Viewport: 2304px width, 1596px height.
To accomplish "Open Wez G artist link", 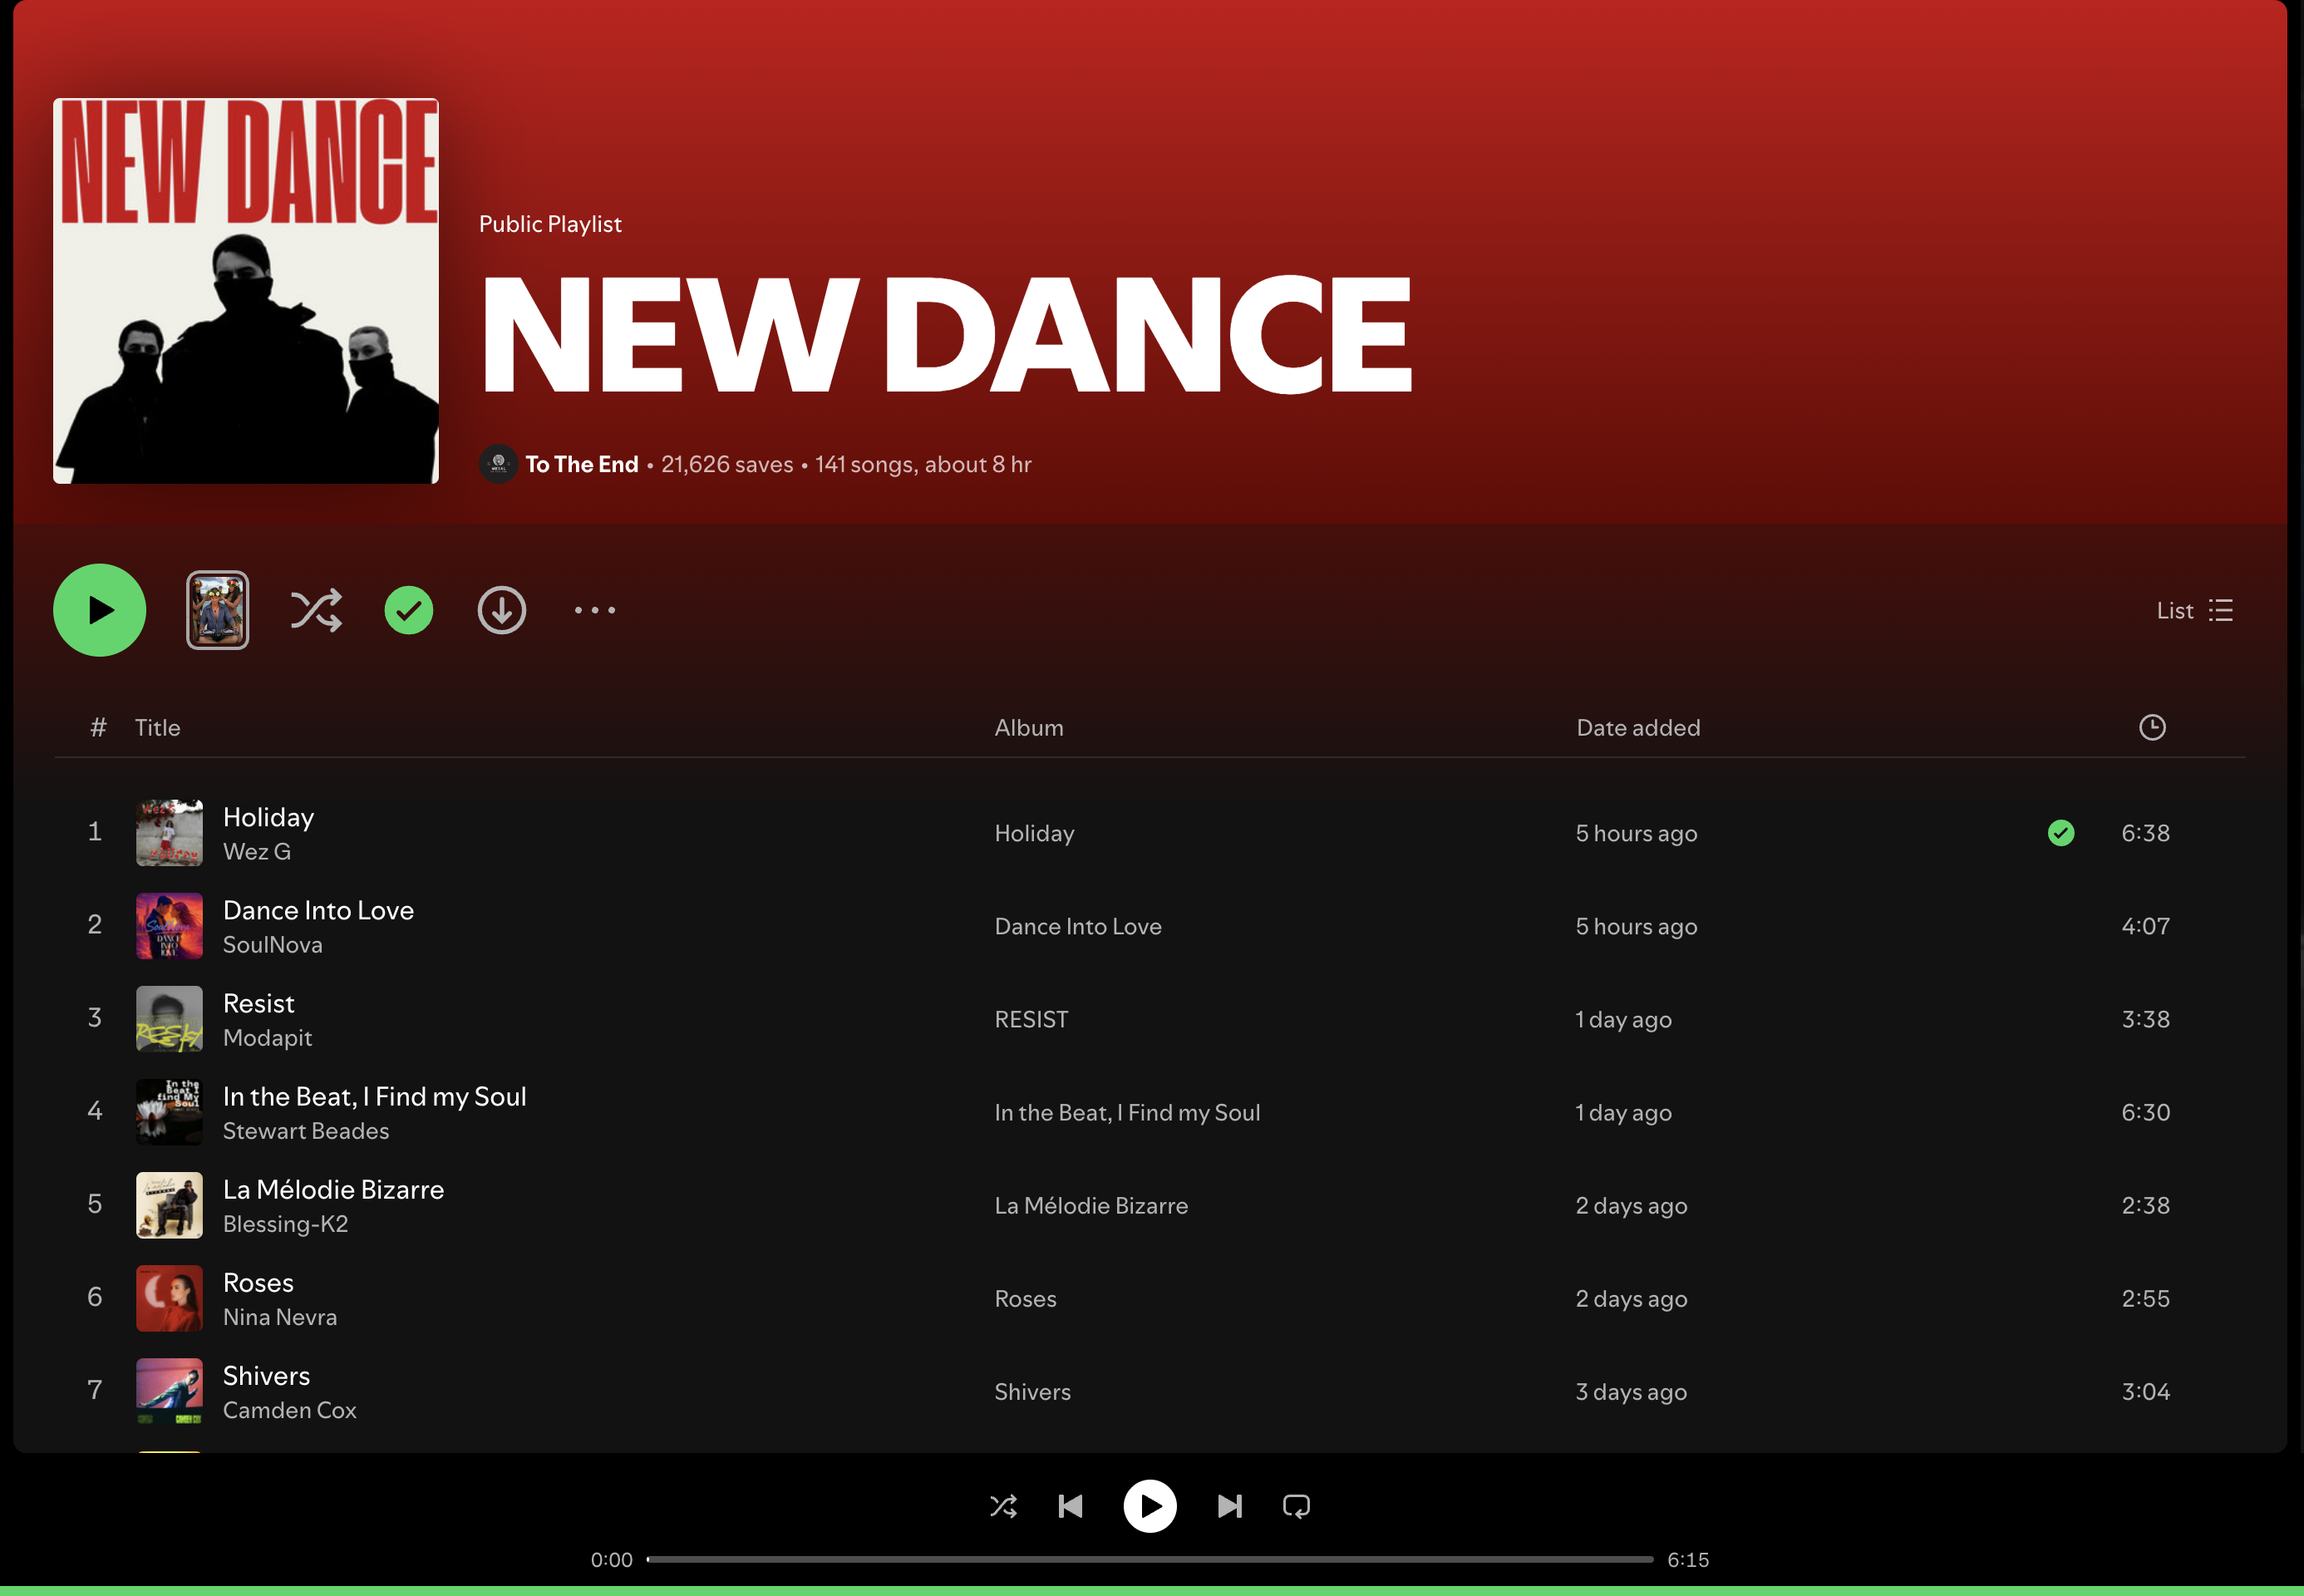I will point(257,852).
